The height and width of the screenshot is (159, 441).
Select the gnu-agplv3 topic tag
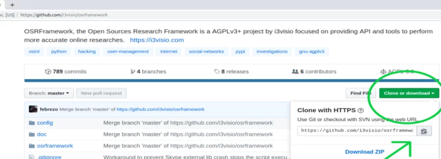pyautogui.click(x=312, y=52)
